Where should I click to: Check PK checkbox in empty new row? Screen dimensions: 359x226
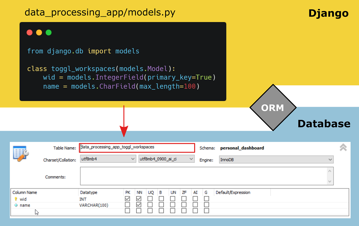127,211
